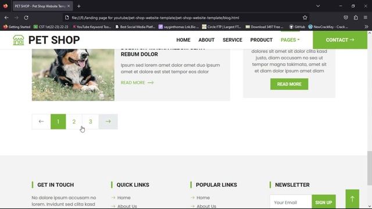Image resolution: width=372 pixels, height=209 pixels.
Task: Open the Getting Started bookmark
Action: click(x=17, y=27)
